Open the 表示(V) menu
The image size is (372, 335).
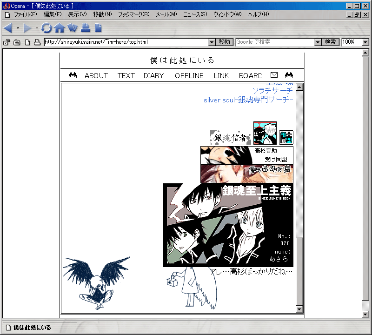[x=77, y=15]
